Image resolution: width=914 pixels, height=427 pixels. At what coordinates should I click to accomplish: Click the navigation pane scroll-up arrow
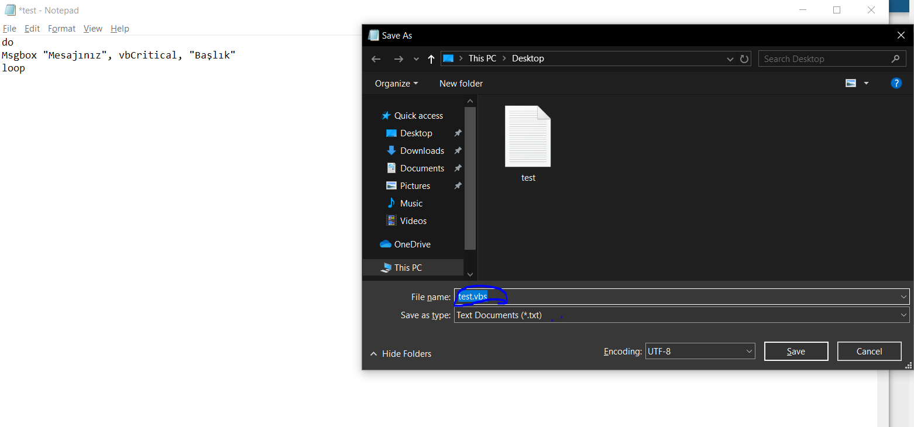[x=470, y=101]
